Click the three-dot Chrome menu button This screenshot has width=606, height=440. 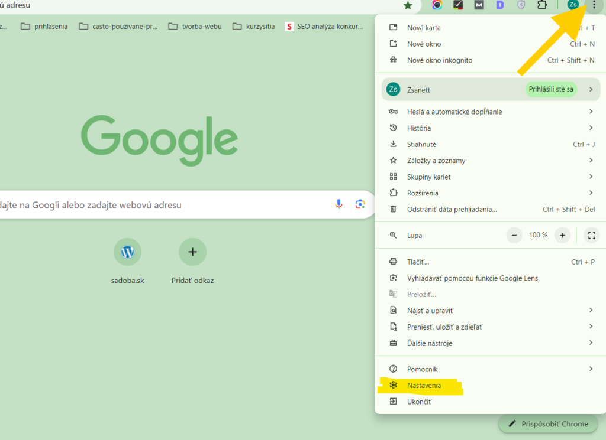(594, 5)
